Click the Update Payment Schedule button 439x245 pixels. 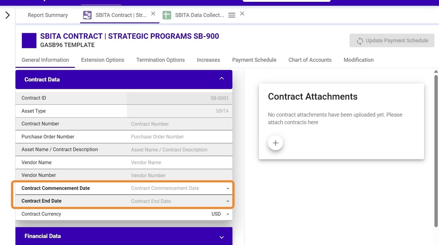tap(392, 41)
